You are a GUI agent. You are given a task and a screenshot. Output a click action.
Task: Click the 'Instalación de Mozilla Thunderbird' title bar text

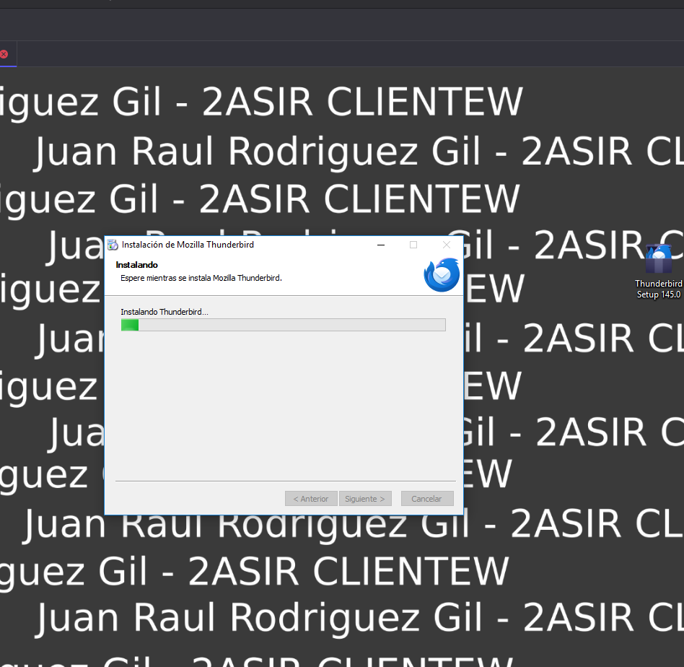pos(188,245)
